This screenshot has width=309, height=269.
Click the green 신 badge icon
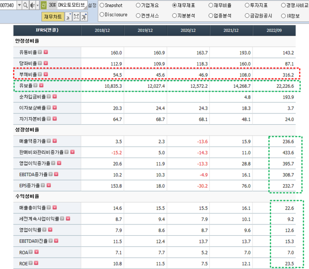click(44, 5)
